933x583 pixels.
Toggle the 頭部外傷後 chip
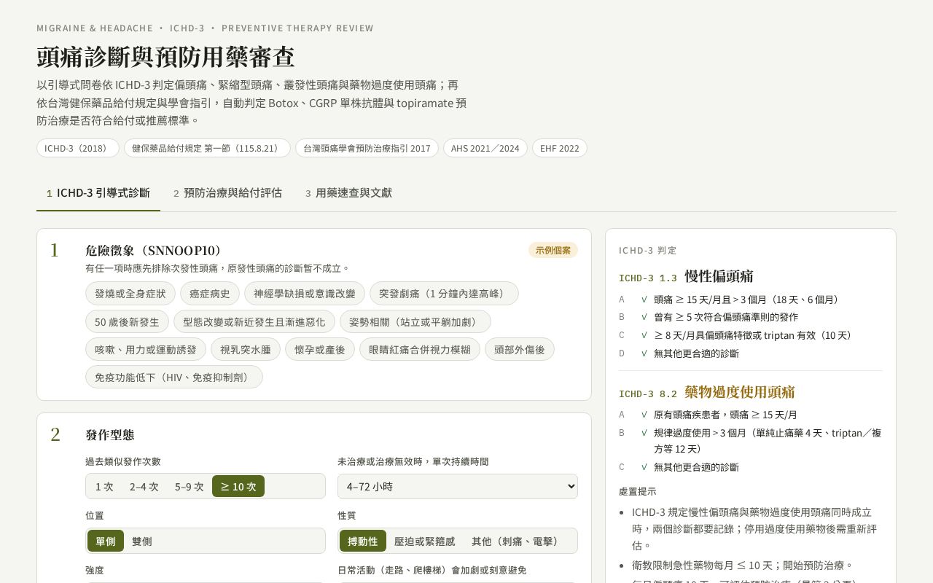coord(520,349)
